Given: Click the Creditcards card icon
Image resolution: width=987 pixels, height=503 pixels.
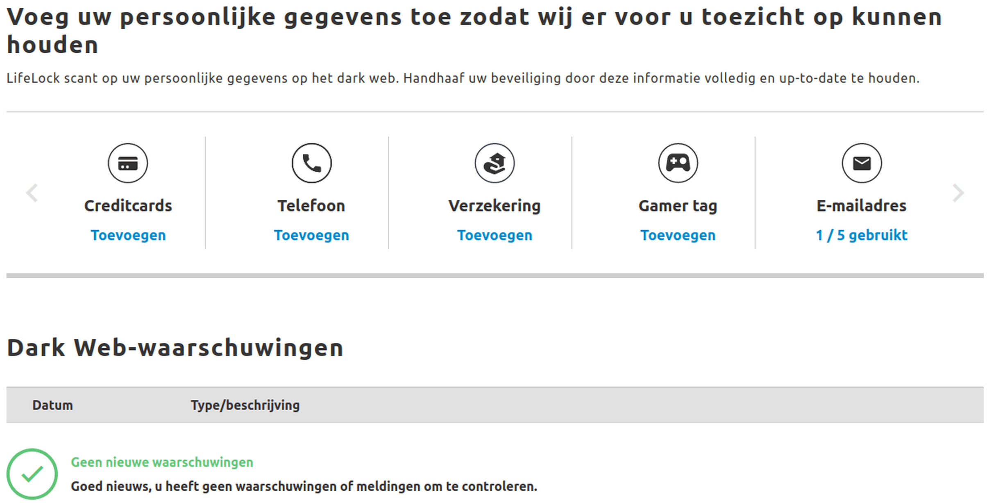Looking at the screenshot, I should 128,163.
